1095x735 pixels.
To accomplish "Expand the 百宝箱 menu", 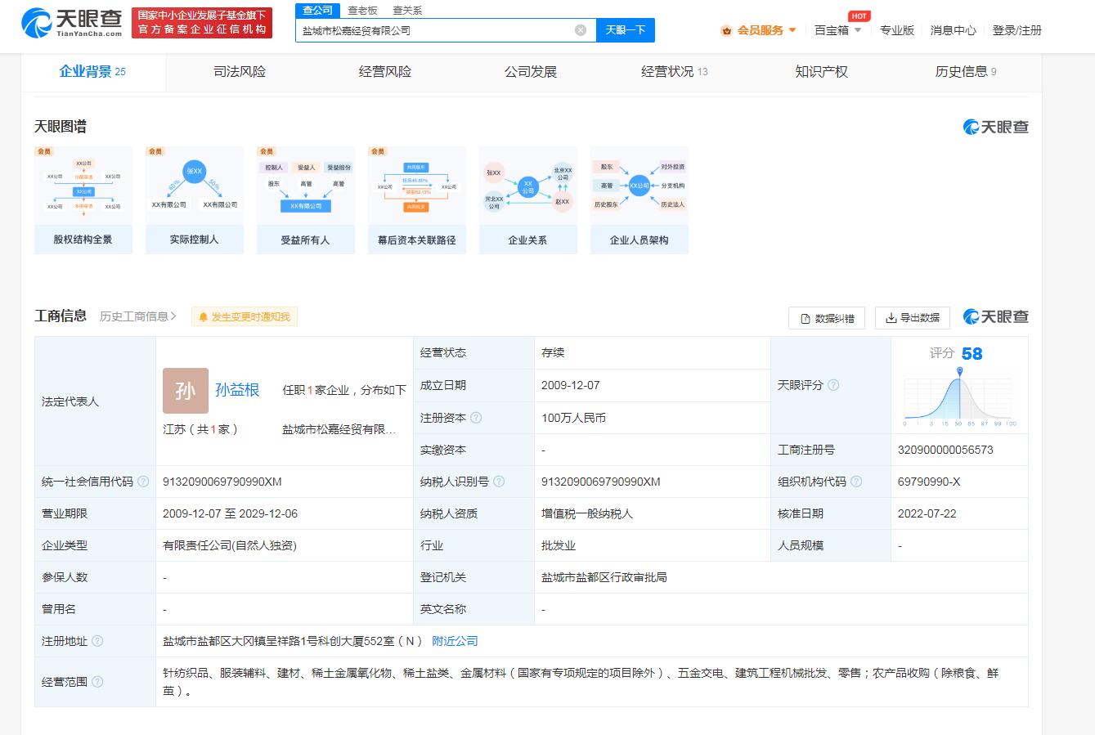I will pos(838,30).
